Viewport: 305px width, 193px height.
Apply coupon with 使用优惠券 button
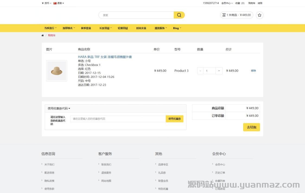174,119
